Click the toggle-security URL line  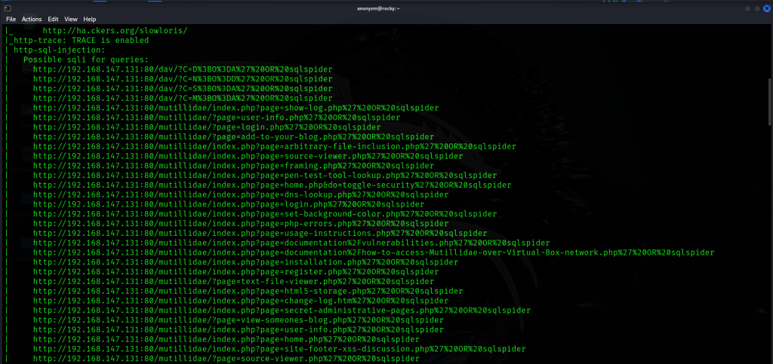272,185
